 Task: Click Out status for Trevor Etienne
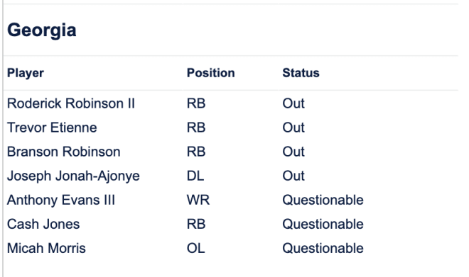click(293, 128)
